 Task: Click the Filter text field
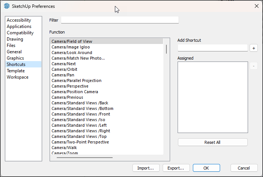point(120,20)
